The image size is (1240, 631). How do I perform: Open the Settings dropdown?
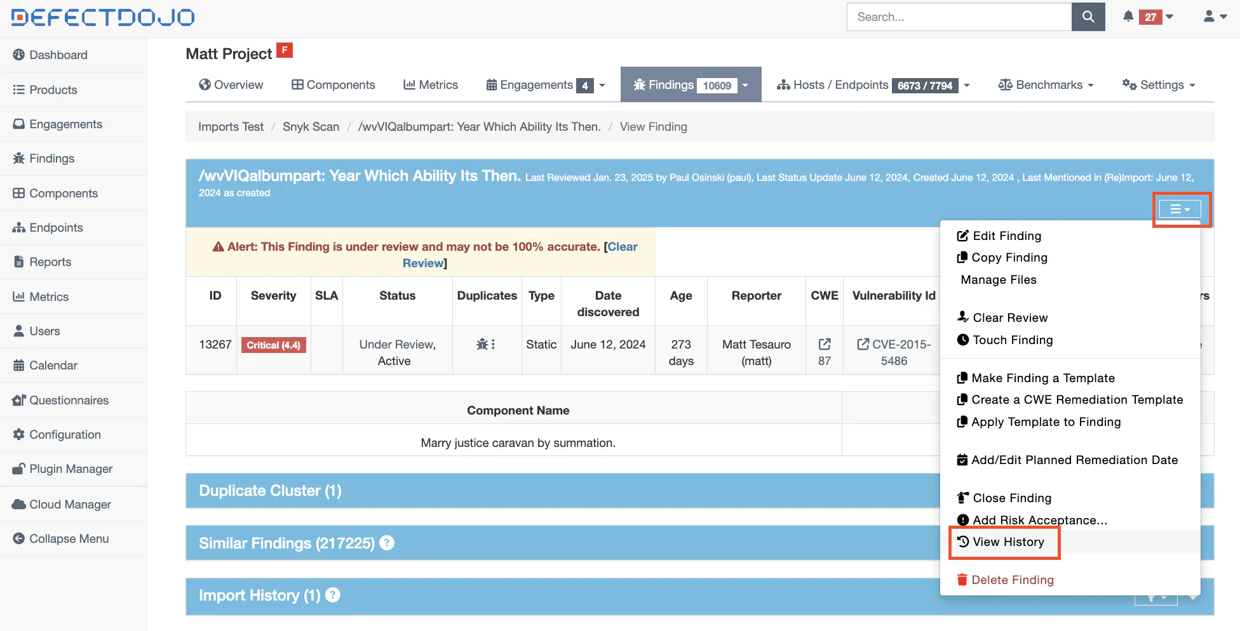tap(1159, 85)
